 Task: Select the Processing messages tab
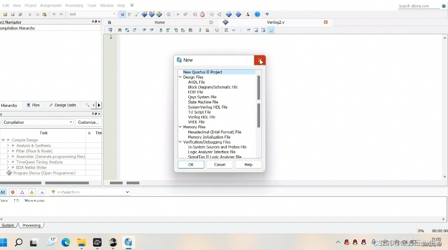click(31, 225)
